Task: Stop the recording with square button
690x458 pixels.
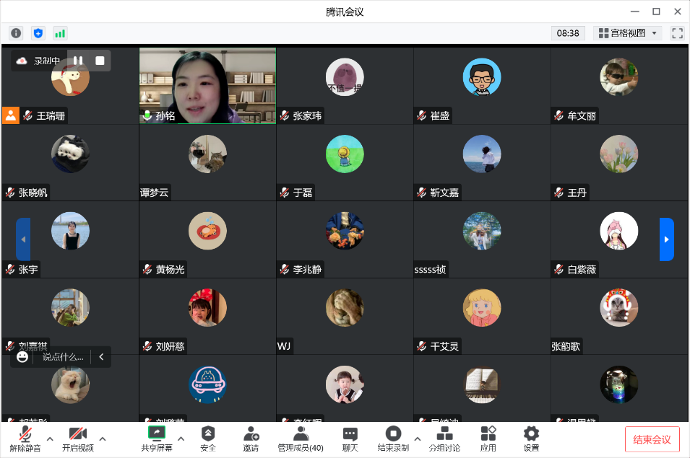Action: pyautogui.click(x=100, y=61)
